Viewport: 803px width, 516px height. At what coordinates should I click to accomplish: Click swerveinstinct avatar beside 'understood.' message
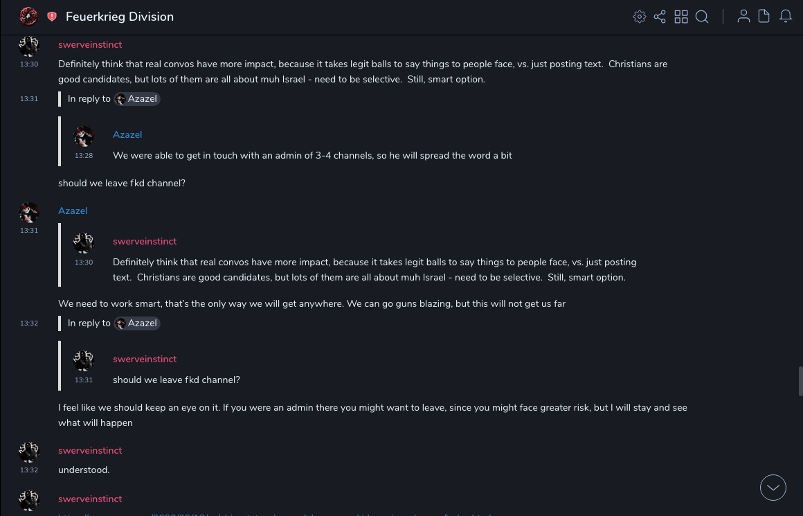pos(29,452)
